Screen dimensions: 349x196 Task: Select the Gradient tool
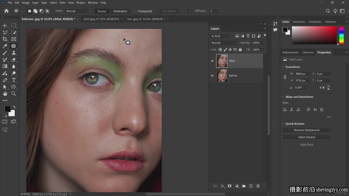click(5, 66)
